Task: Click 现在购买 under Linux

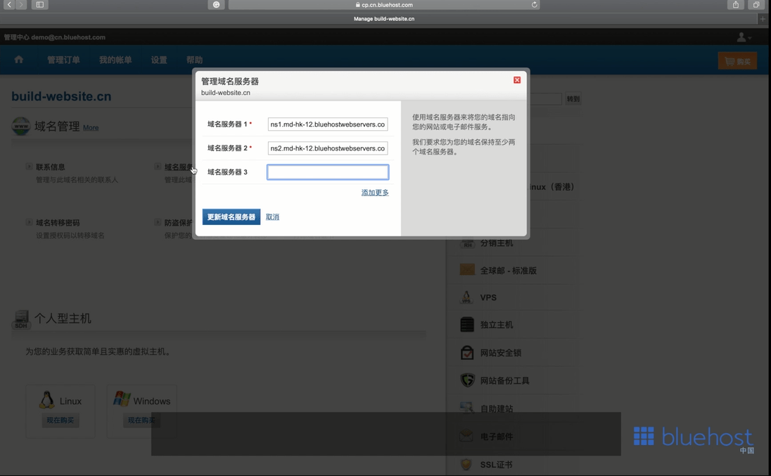Action: tap(60, 420)
